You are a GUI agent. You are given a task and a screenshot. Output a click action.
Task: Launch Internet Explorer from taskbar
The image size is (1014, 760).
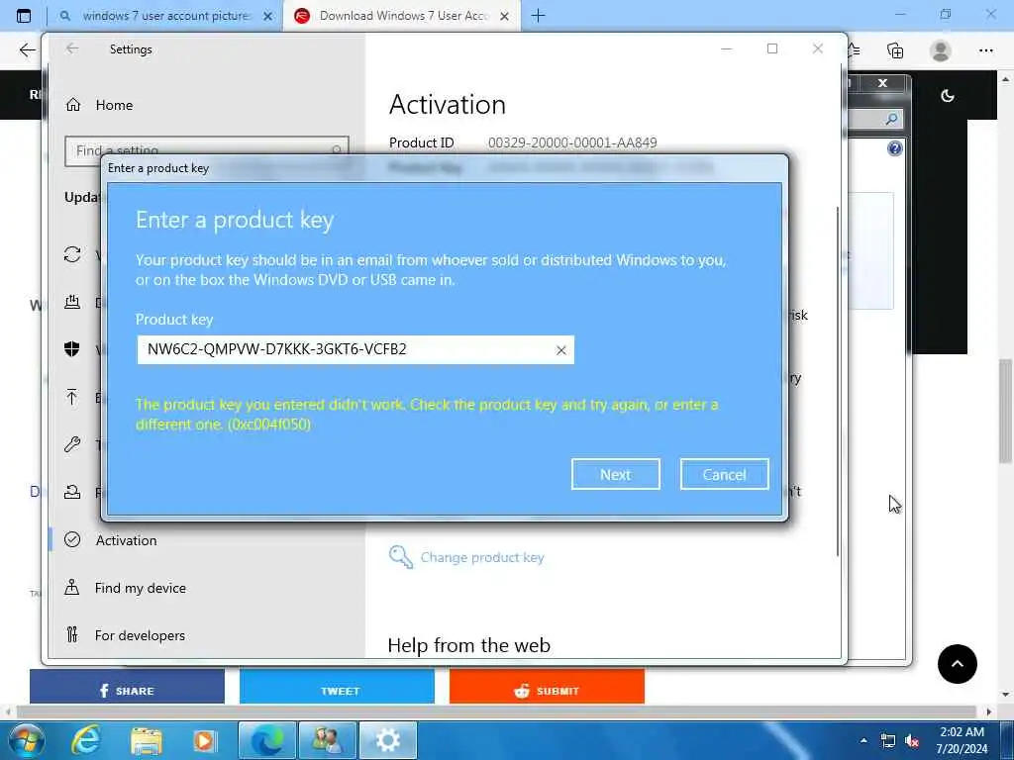pos(86,740)
